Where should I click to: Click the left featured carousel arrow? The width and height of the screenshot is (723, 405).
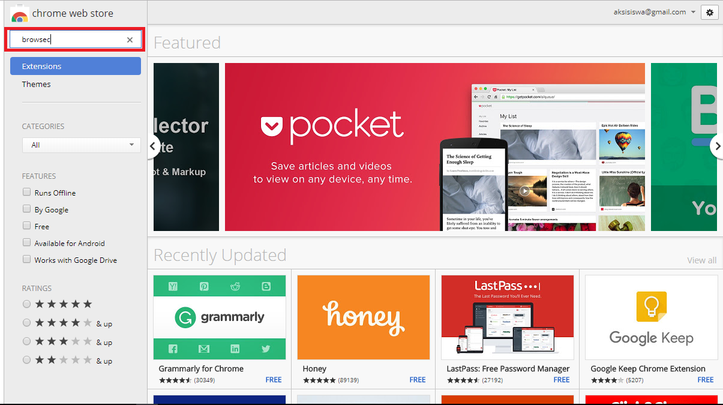(x=153, y=146)
